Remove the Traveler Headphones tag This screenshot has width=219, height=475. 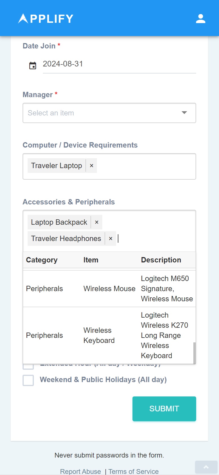(x=110, y=238)
